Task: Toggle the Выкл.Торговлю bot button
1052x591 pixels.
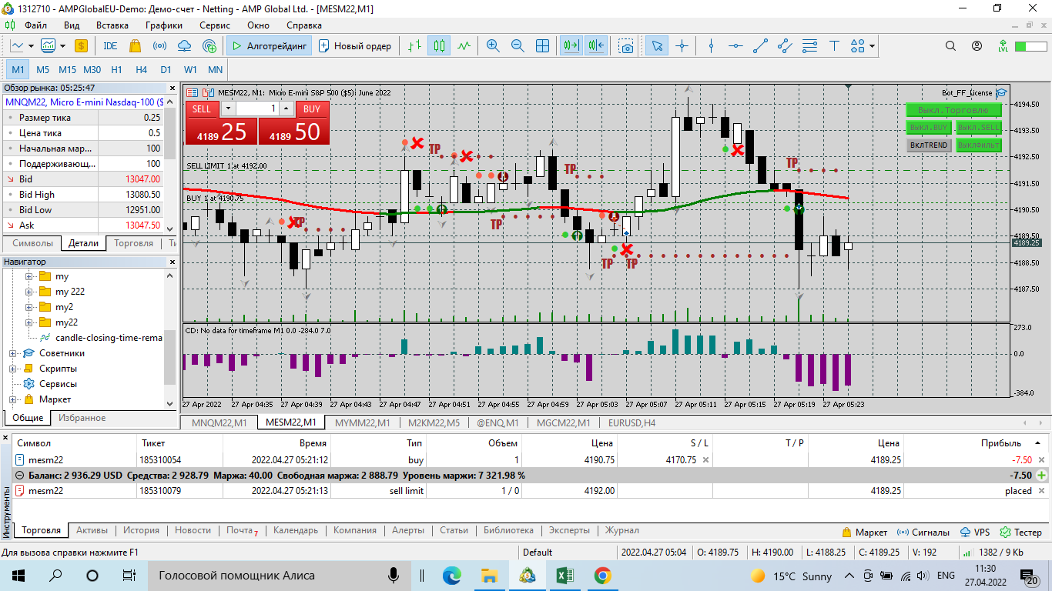Action: coord(953,110)
